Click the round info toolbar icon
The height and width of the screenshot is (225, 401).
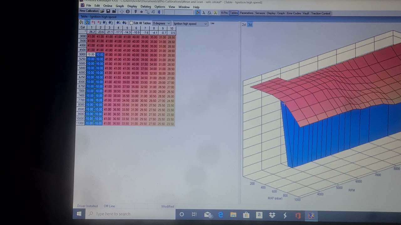[128, 12]
